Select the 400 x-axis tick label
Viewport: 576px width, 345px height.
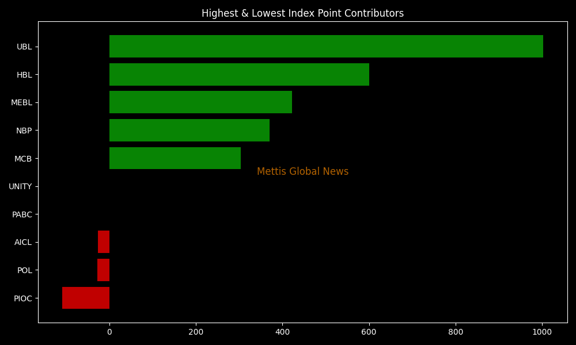point(282,332)
